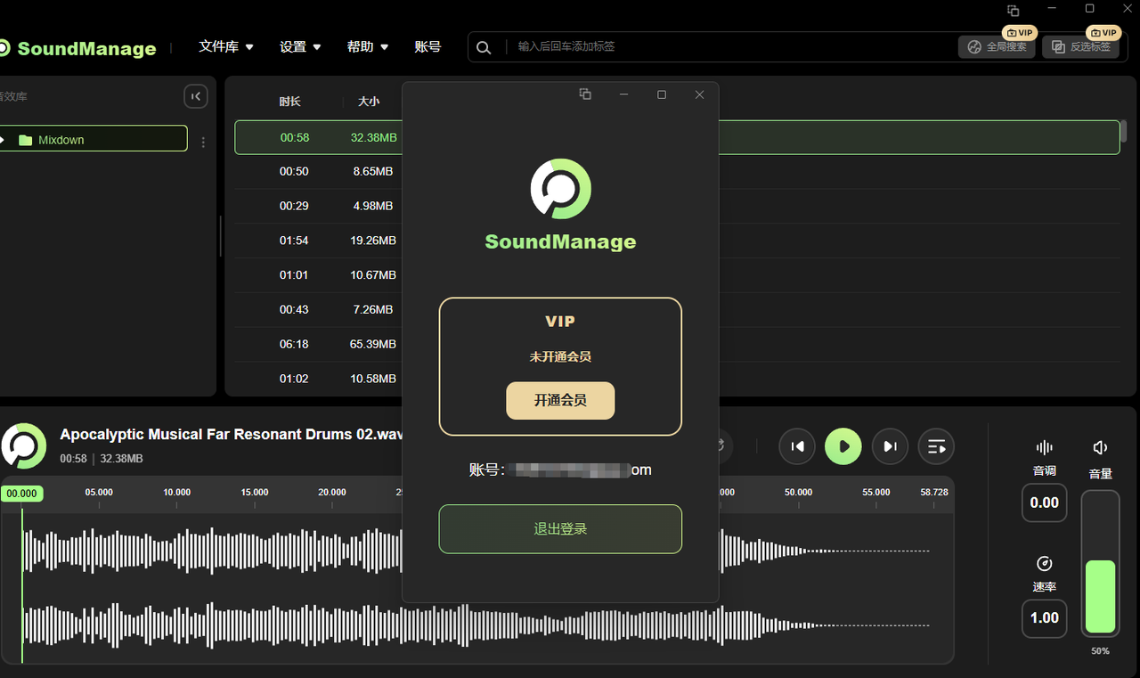Collapse the sound library sidebar
1140x678 pixels.
pos(196,96)
